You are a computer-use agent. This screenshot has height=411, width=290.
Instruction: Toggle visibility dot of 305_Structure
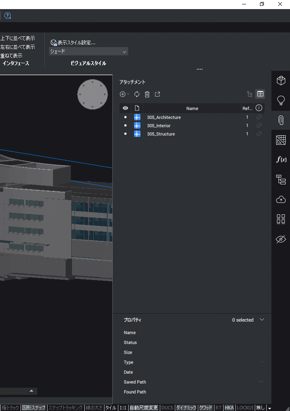[125, 134]
